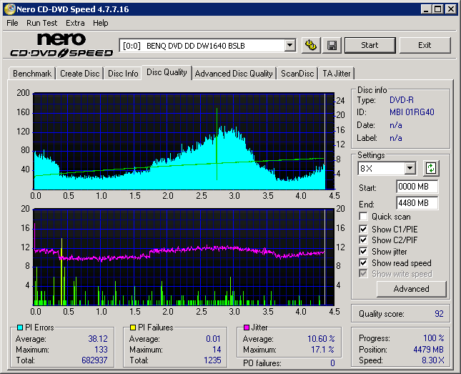Screen dimensions: 461x374
Task: Expand the 8X scan speed dropdown
Action: [x=410, y=168]
